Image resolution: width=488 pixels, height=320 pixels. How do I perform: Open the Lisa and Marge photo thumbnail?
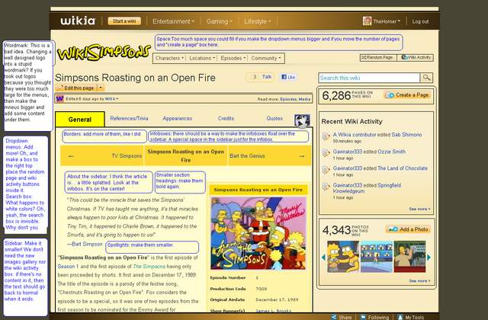pyautogui.click(x=343, y=257)
